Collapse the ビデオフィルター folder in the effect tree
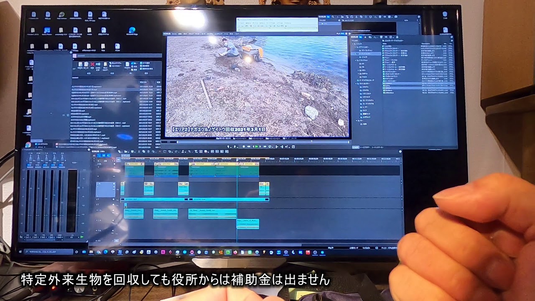The height and width of the screenshot is (301, 535). [x=356, y=47]
